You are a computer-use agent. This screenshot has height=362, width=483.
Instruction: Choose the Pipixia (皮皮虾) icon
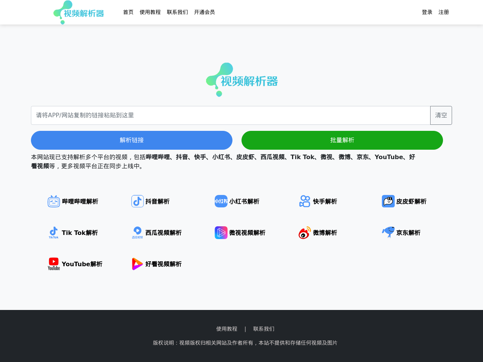click(x=388, y=201)
